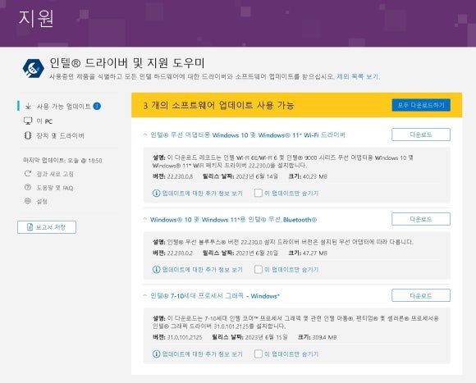Click the chip icon beside 장치 및 드라이버

tap(28, 135)
